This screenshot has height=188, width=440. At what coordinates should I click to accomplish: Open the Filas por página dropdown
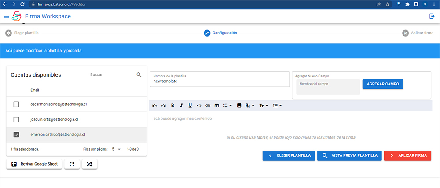coord(116,149)
